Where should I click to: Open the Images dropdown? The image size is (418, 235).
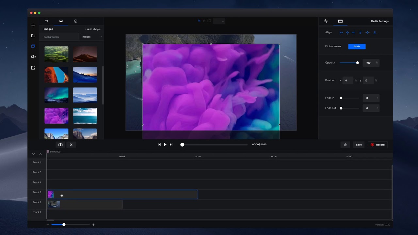[91, 37]
